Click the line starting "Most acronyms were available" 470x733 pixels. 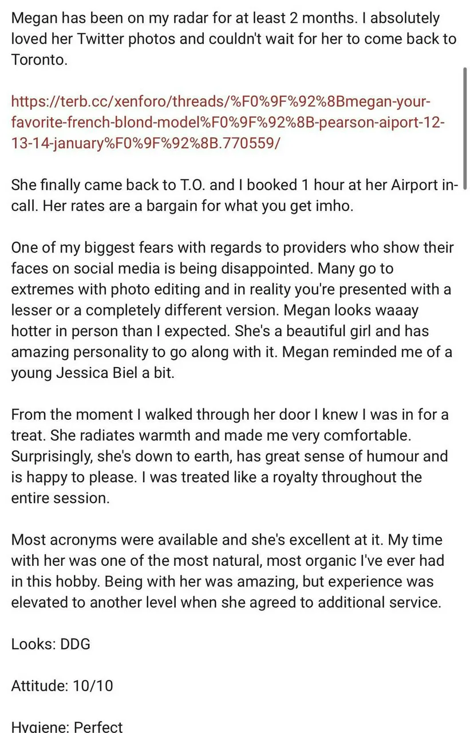click(226, 539)
